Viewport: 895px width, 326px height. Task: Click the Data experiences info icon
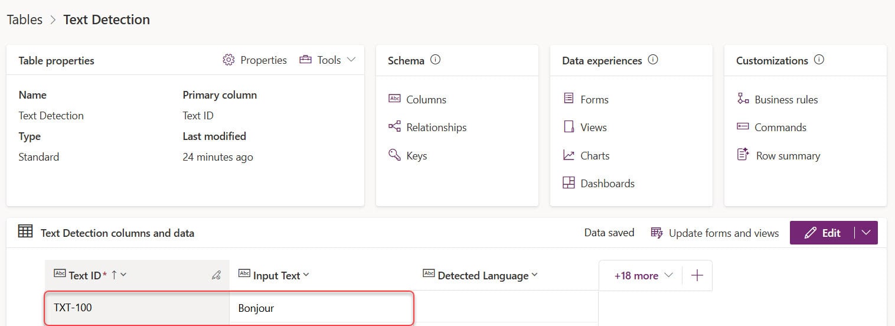[x=653, y=60]
